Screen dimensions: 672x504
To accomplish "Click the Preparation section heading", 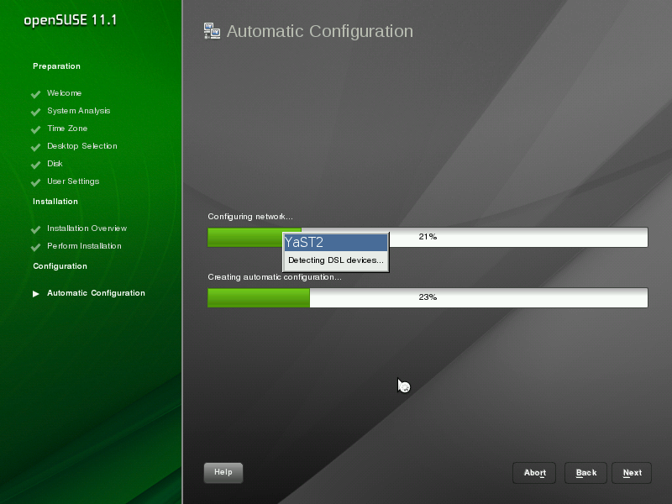I will point(56,66).
